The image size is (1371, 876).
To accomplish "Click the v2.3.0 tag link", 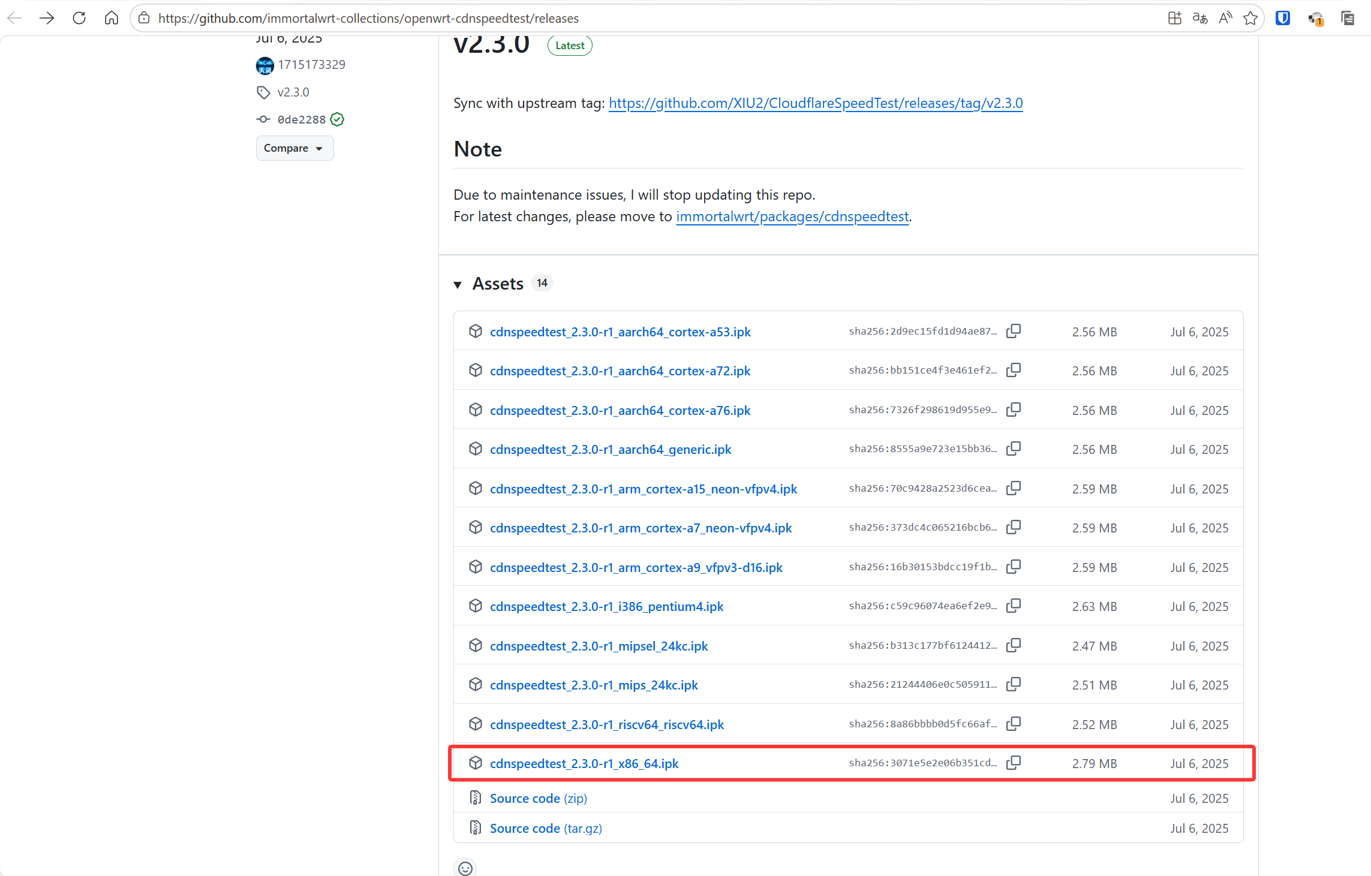I will [293, 92].
